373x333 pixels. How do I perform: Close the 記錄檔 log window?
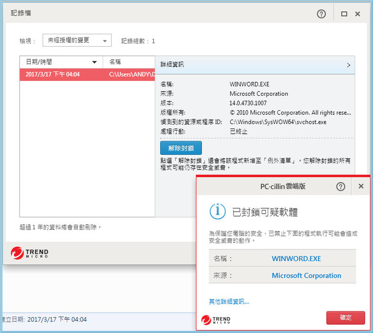pyautogui.click(x=357, y=14)
